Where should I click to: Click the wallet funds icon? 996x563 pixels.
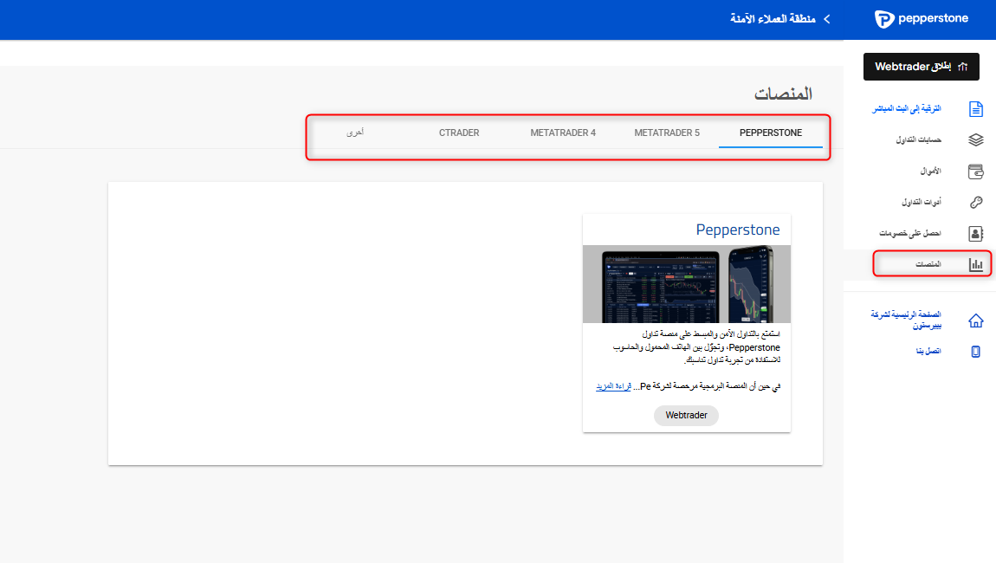976,171
